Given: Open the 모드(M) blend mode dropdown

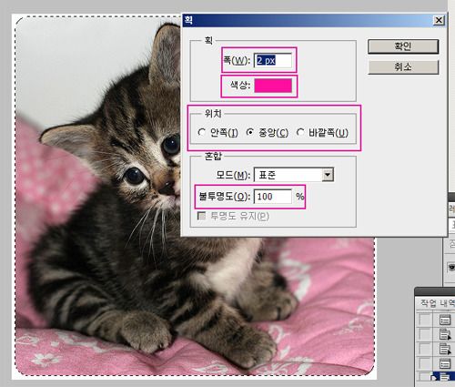Looking at the screenshot, I should pos(294,175).
